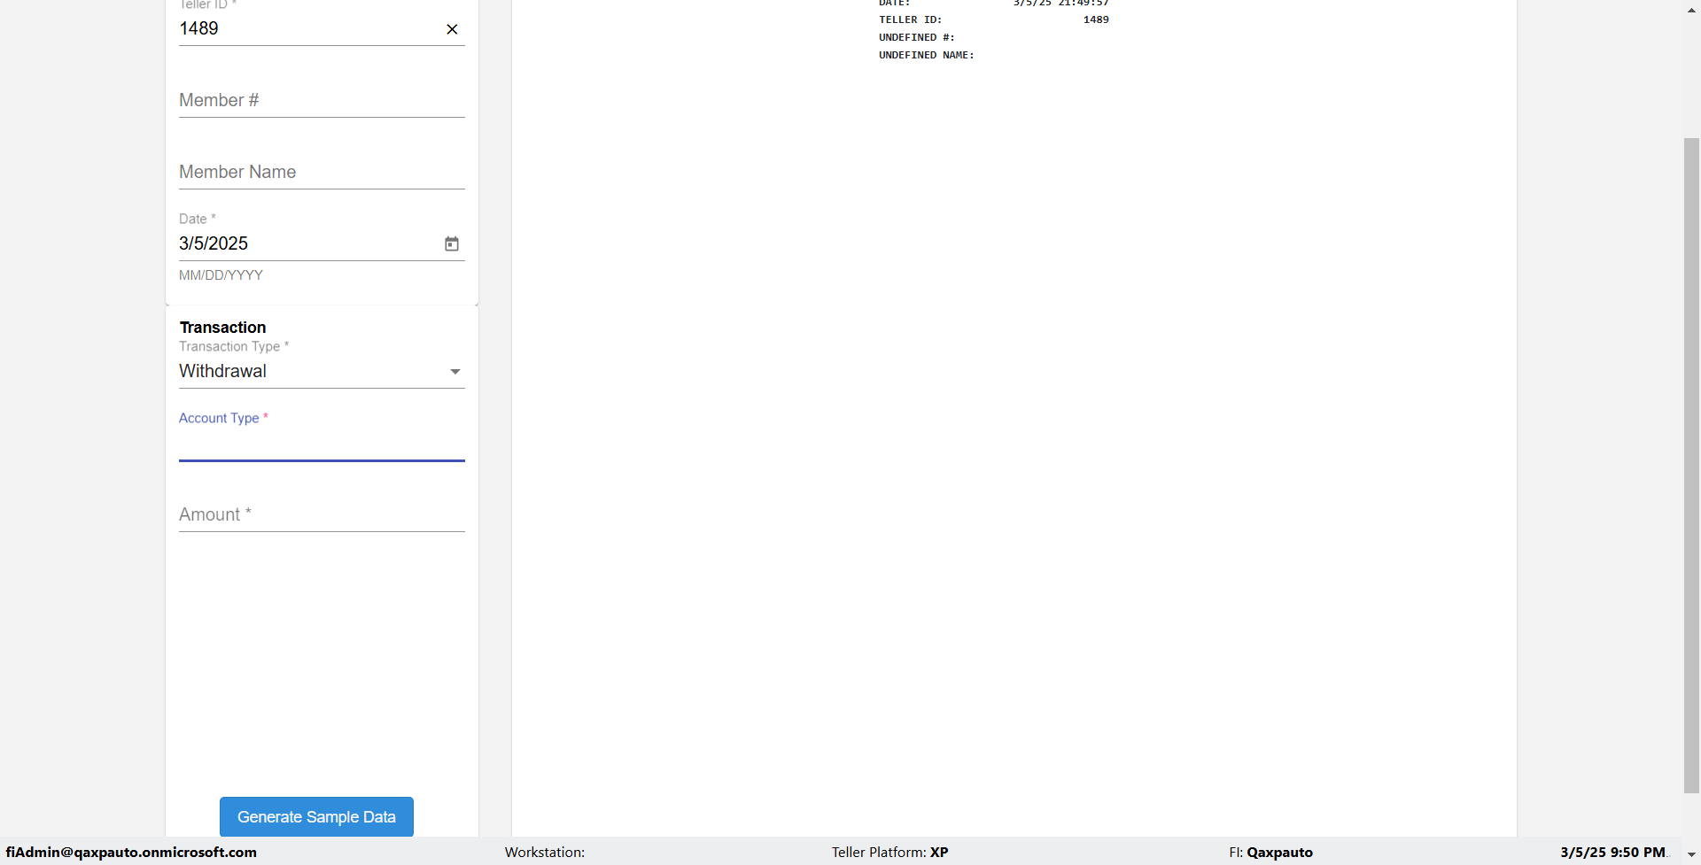1701x865 pixels.
Task: Click UNDEFINED NAME line in receipt preview
Action: 927,55
